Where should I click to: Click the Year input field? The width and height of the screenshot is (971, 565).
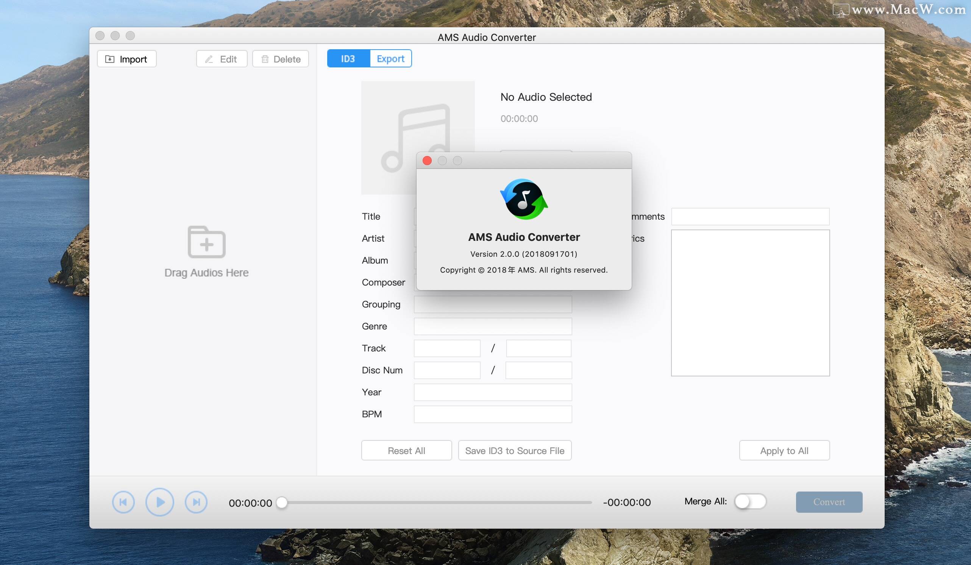coord(493,392)
